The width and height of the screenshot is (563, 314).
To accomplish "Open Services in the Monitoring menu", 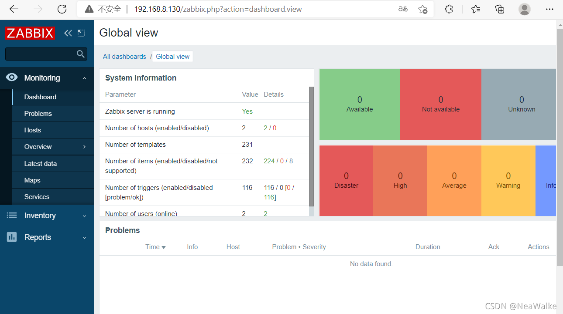I will [53, 197].
